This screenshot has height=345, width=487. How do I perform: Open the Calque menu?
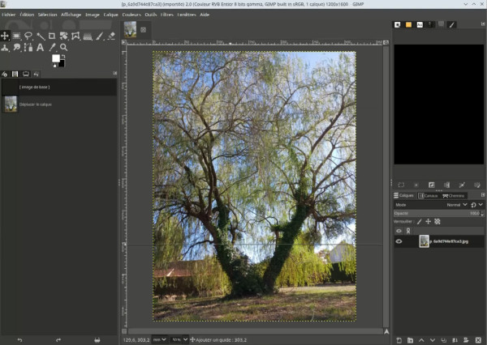[111, 15]
